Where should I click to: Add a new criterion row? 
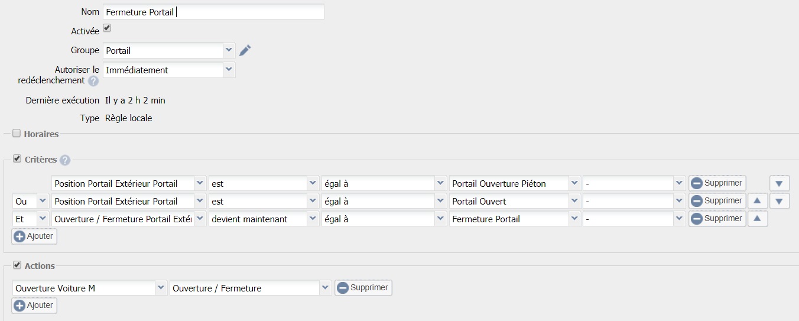34,236
